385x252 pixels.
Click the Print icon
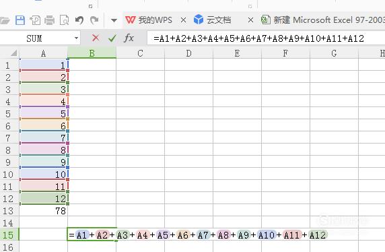[49, 20]
